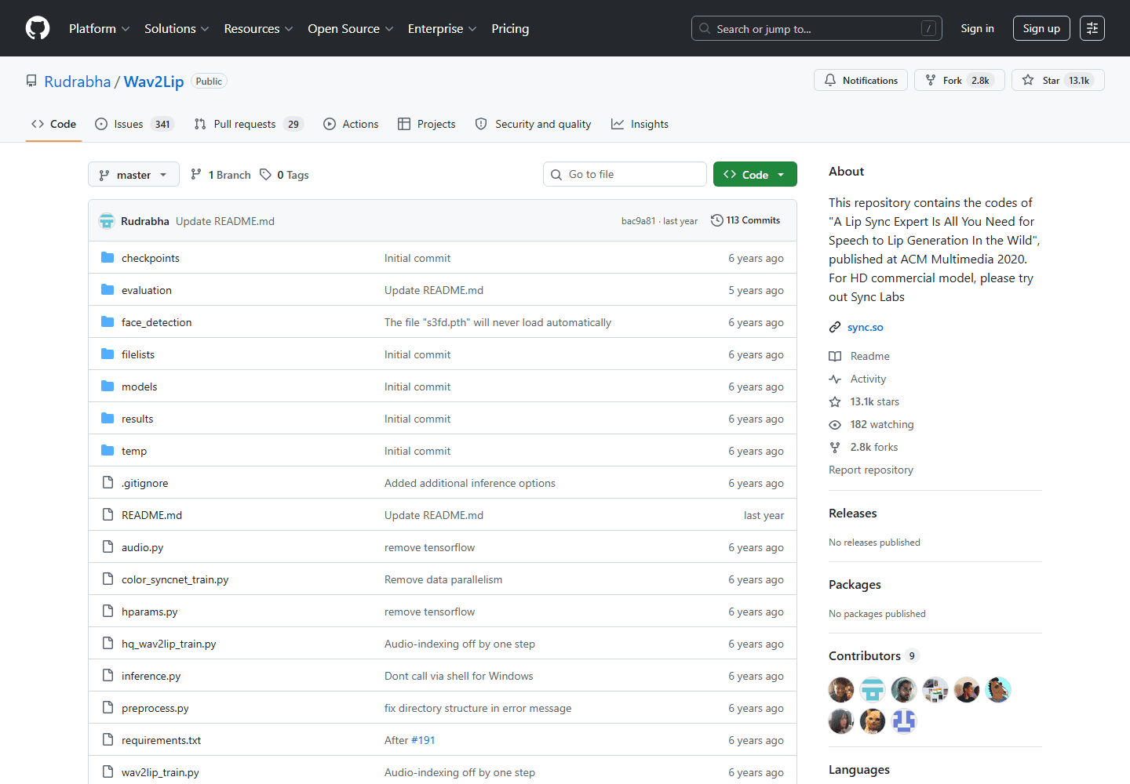1130x784 pixels.
Task: Open the preprocess.py file
Action: click(155, 708)
